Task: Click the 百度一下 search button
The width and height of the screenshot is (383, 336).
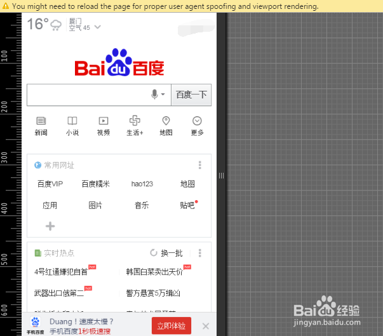Action: pyautogui.click(x=191, y=95)
